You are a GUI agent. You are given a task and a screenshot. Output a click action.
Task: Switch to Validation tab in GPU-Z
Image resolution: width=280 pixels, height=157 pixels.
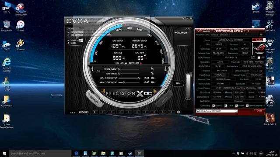[224, 35]
